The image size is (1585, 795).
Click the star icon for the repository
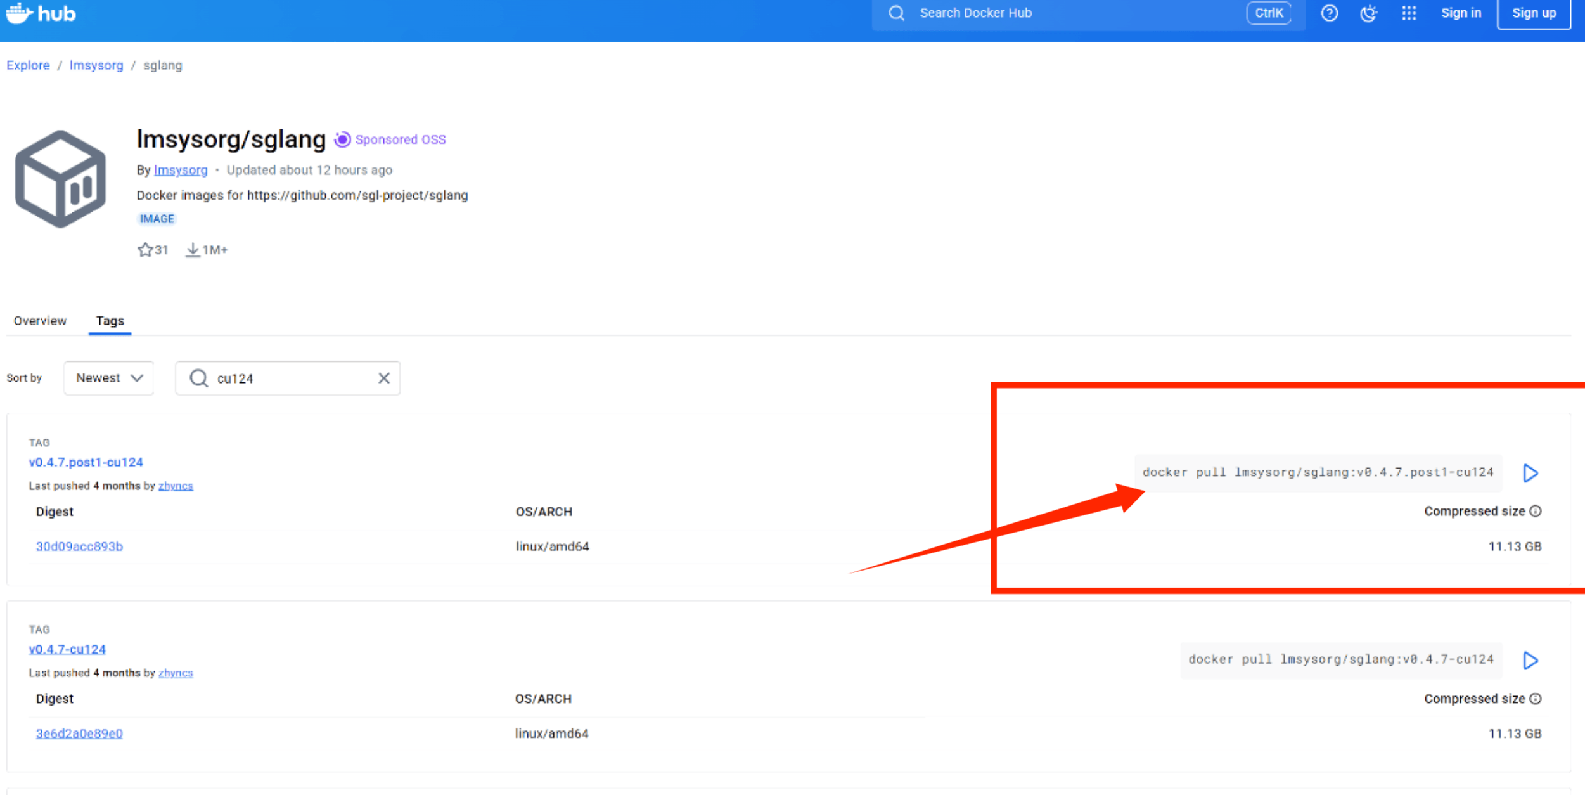pos(144,250)
